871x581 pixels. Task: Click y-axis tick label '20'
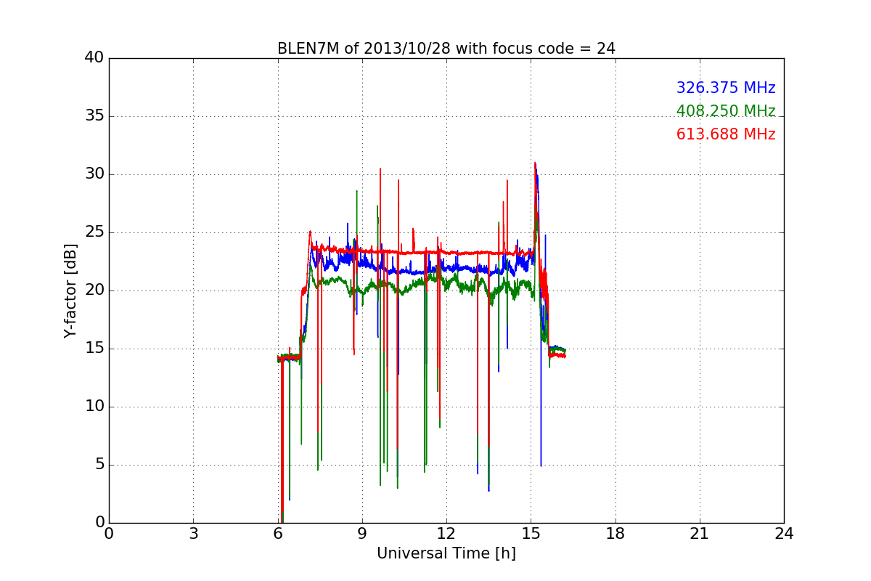coord(94,290)
